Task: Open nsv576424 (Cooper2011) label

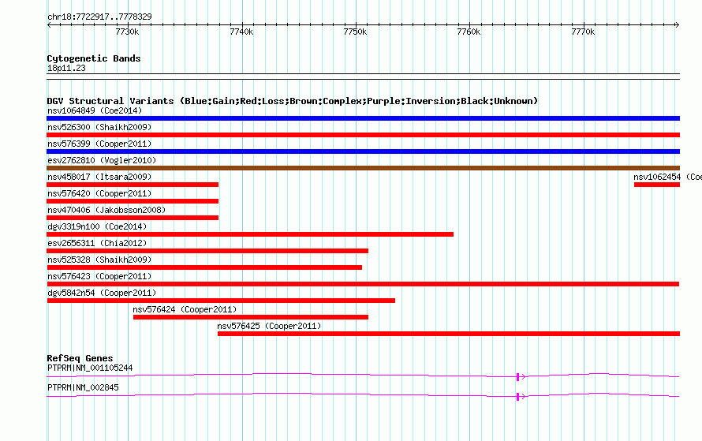Action: (x=185, y=309)
